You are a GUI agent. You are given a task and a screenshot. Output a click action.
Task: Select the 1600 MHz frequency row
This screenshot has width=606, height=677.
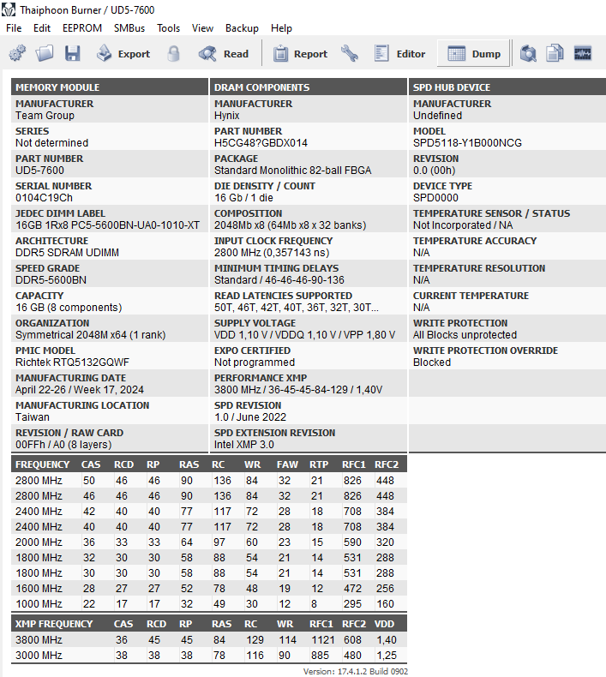tap(209, 589)
